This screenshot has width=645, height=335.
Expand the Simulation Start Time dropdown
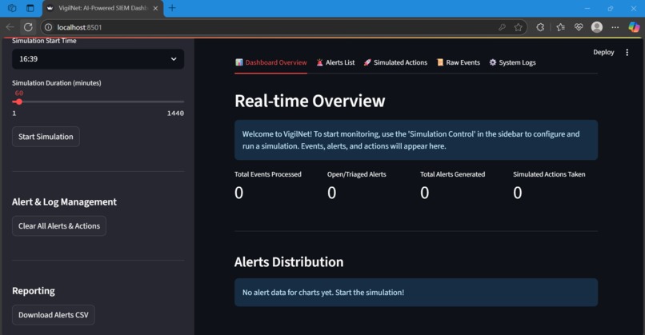[98, 59]
